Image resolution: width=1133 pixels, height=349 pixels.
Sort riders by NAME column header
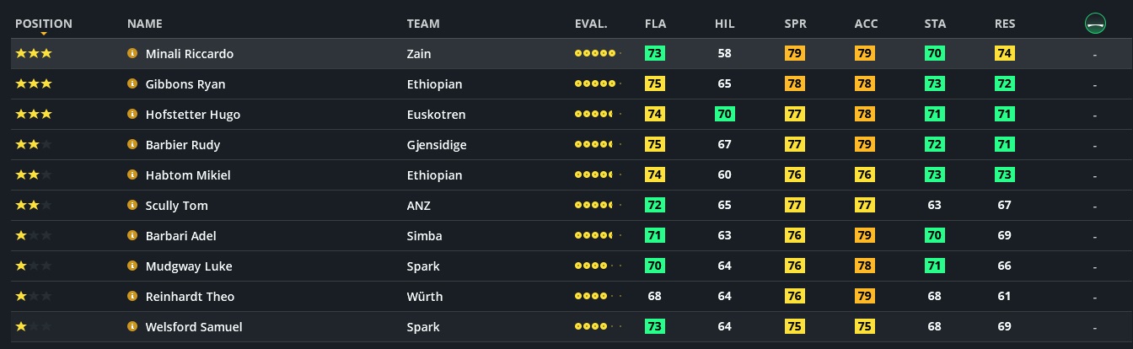coord(144,24)
